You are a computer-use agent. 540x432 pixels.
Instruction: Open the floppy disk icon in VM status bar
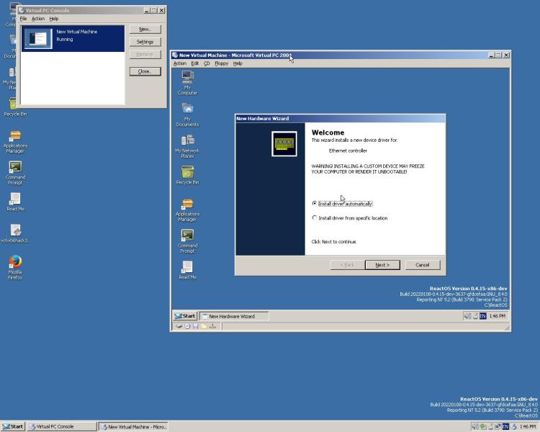[x=196, y=326]
